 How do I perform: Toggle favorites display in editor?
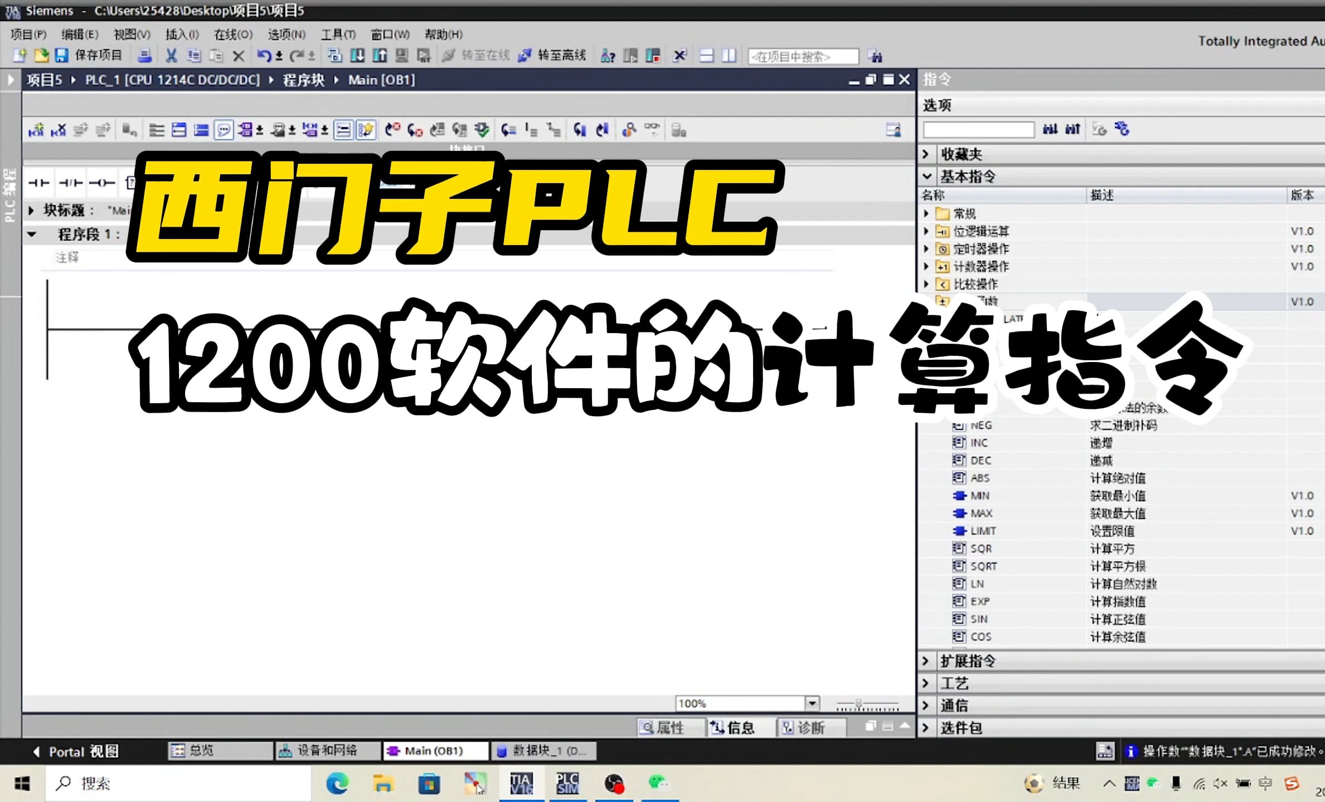366,130
